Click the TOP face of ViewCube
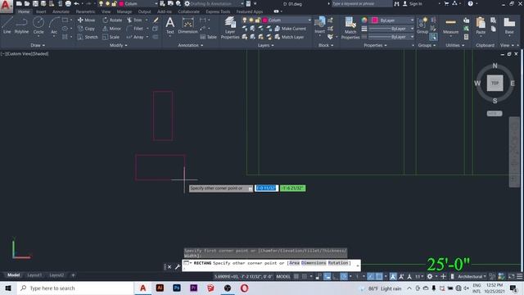 [x=495, y=83]
